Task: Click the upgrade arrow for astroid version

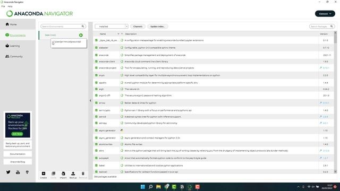Action: (321, 117)
